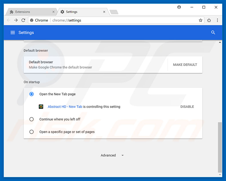
Task: Open the Abstract HD - New Tab link
Action: click(65, 106)
